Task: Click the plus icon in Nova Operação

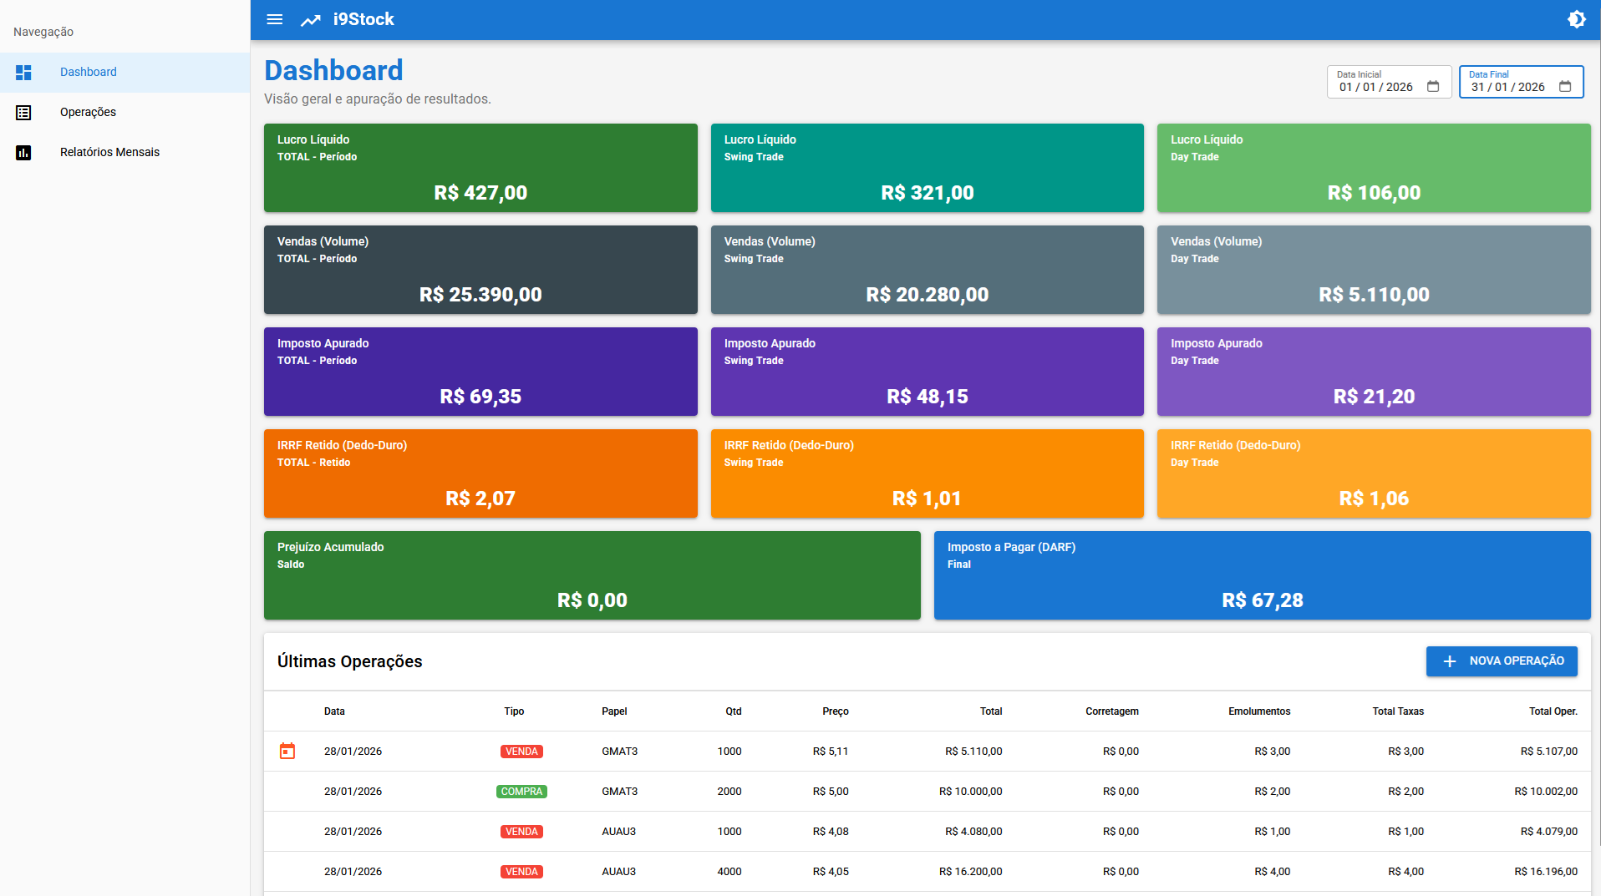Action: pyautogui.click(x=1450, y=661)
